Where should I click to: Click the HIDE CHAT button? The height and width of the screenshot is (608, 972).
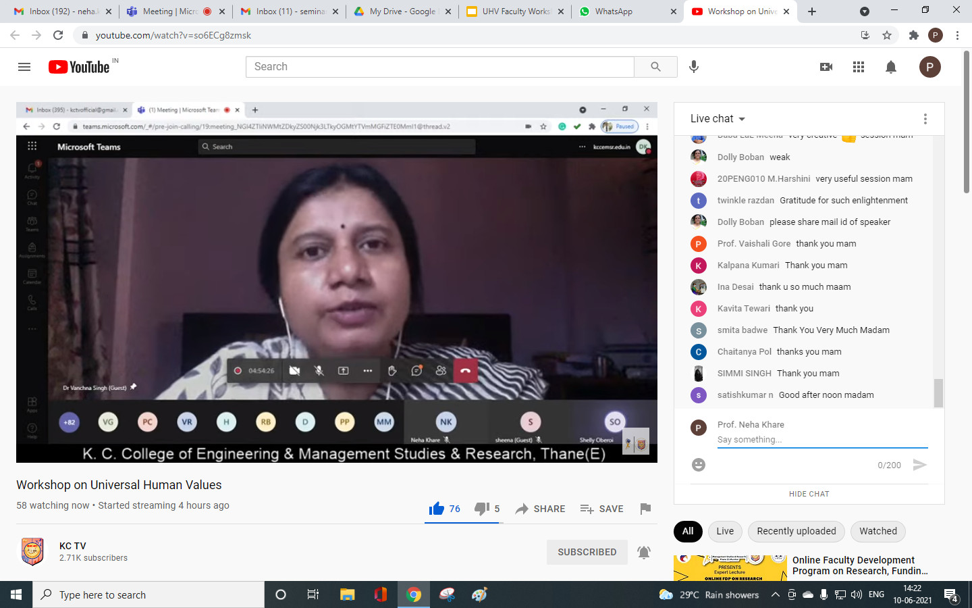click(x=809, y=494)
